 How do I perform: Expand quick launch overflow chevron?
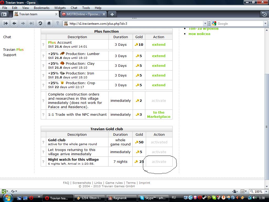39,197
